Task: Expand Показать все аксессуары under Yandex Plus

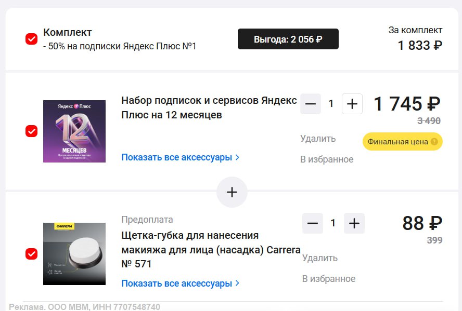Action: 180,157
